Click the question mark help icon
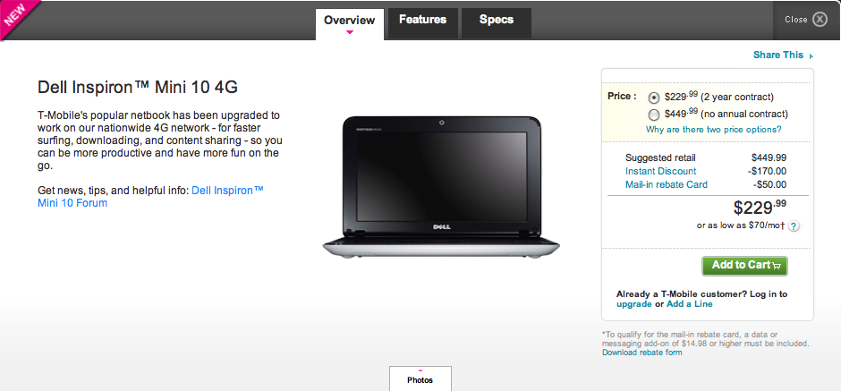 794,226
